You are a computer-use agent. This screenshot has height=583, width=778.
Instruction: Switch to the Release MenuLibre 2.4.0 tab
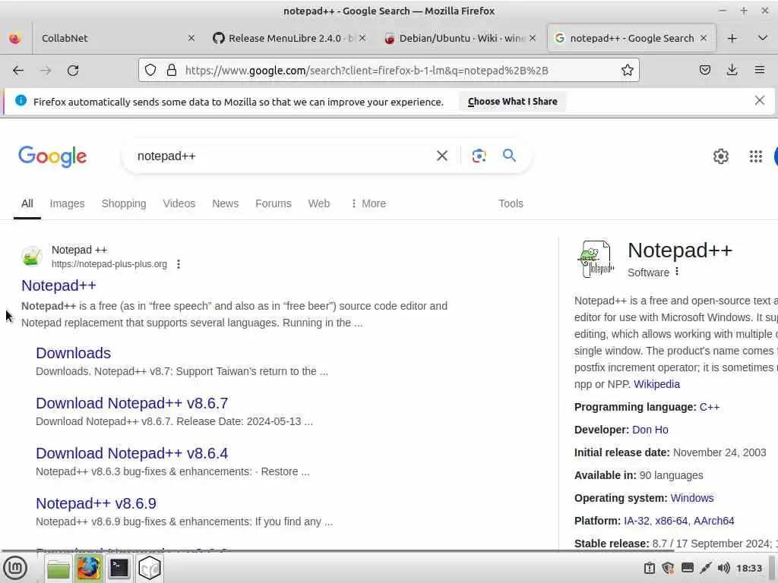tap(284, 38)
